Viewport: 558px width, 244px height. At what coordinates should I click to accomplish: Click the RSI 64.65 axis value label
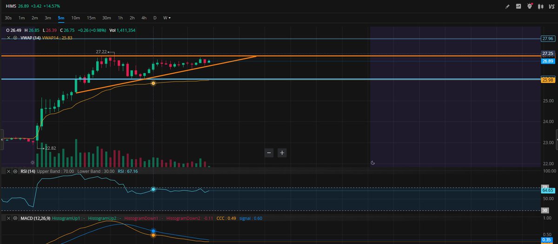click(547, 190)
